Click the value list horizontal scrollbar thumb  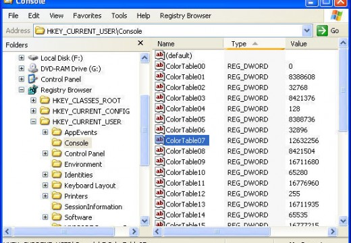[x=216, y=232]
